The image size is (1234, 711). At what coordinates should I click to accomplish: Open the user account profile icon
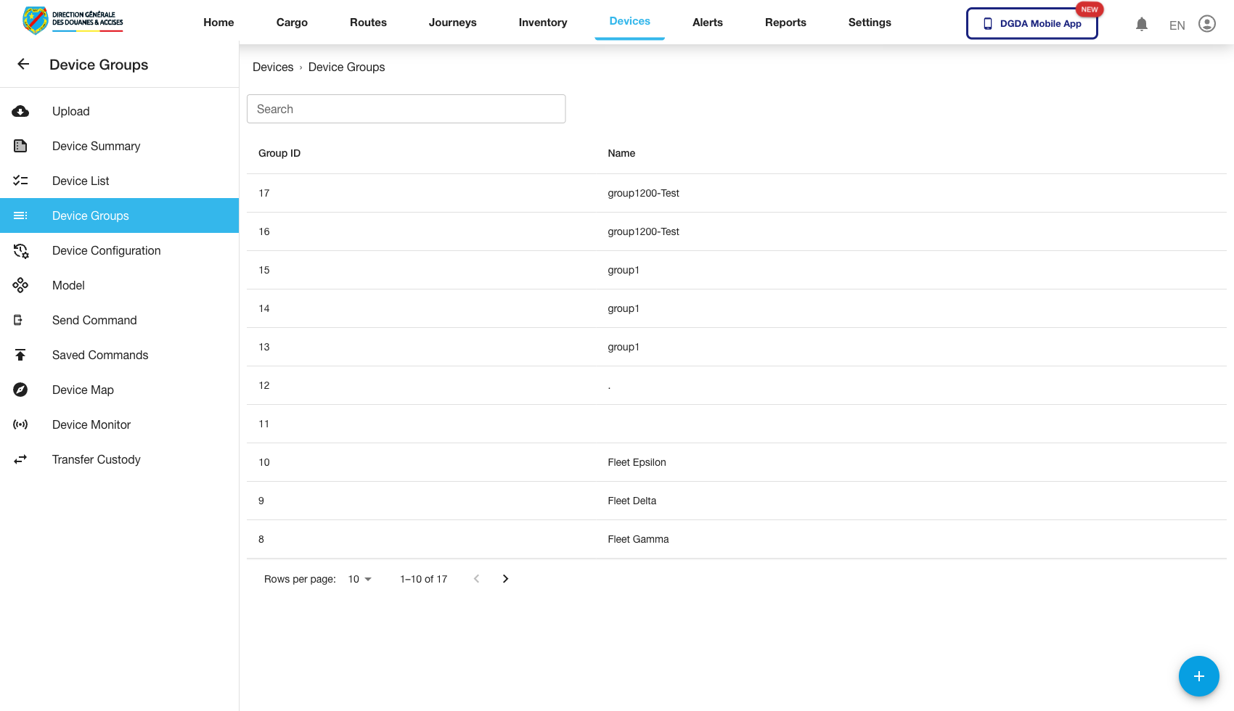point(1206,24)
